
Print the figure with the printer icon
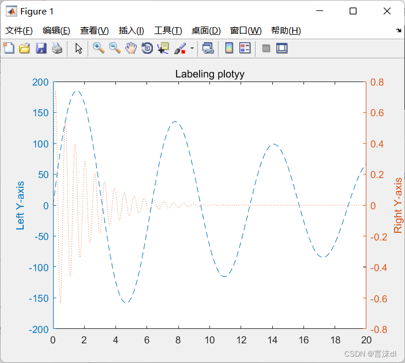(x=57, y=49)
